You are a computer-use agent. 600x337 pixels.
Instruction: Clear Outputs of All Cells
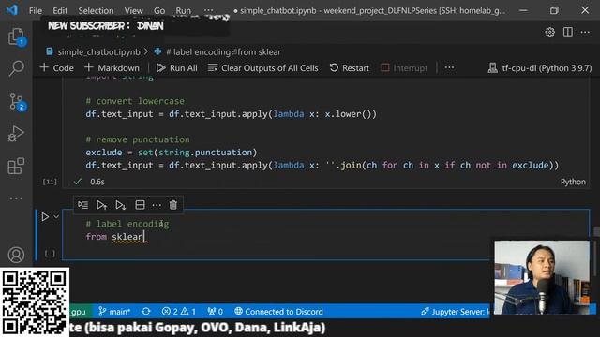coord(262,68)
